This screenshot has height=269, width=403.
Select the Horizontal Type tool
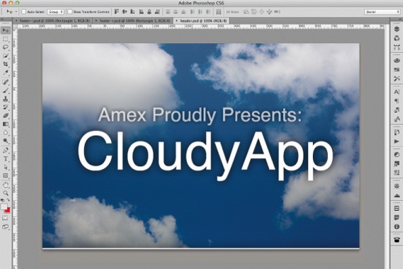[5, 159]
